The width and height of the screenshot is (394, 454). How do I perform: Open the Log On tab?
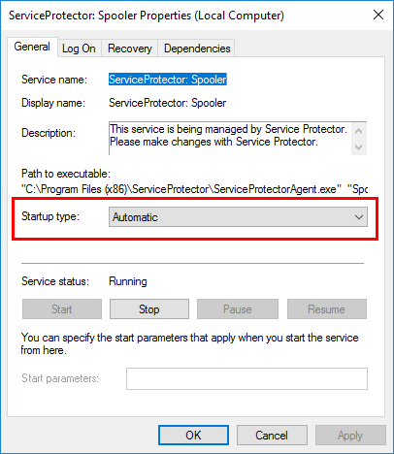[x=79, y=49]
